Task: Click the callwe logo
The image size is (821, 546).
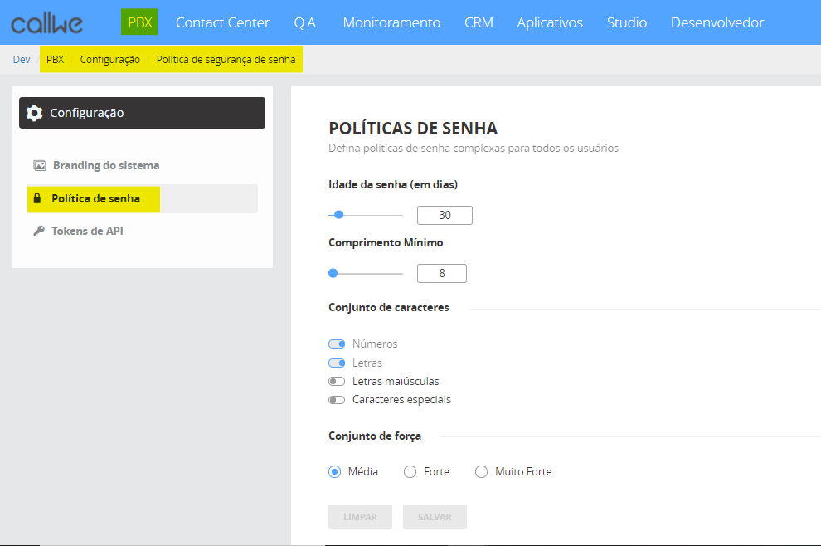Action: pos(47,23)
